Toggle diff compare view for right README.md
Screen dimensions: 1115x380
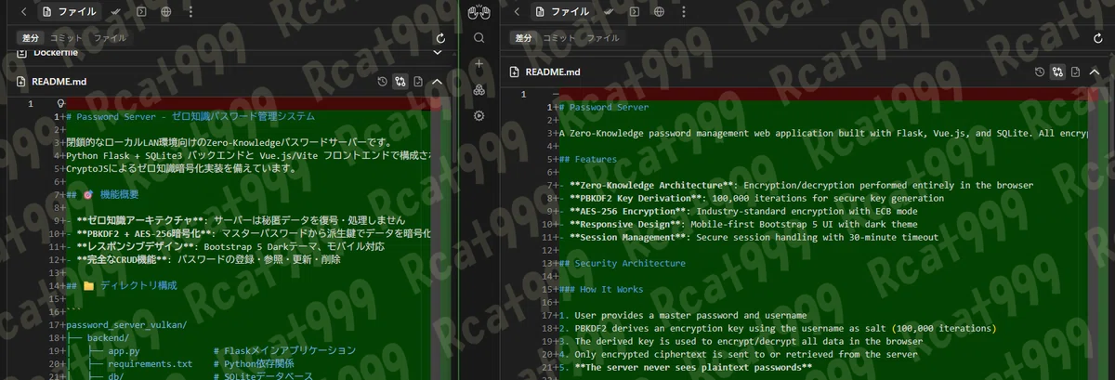(x=1058, y=72)
